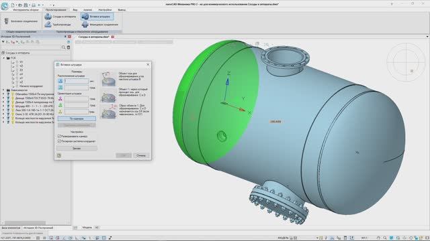This screenshot has height=241, width=430.
Task: Click the мм distance input field
Action: point(77,81)
